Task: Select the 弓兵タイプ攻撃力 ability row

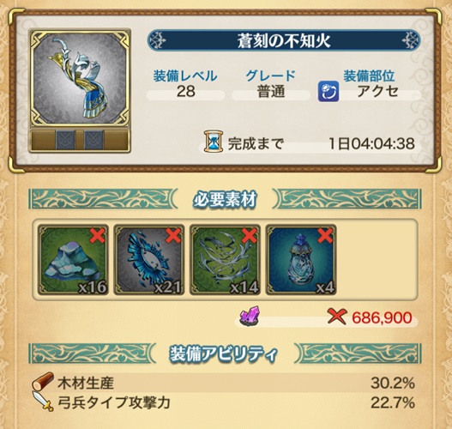Action: (224, 402)
